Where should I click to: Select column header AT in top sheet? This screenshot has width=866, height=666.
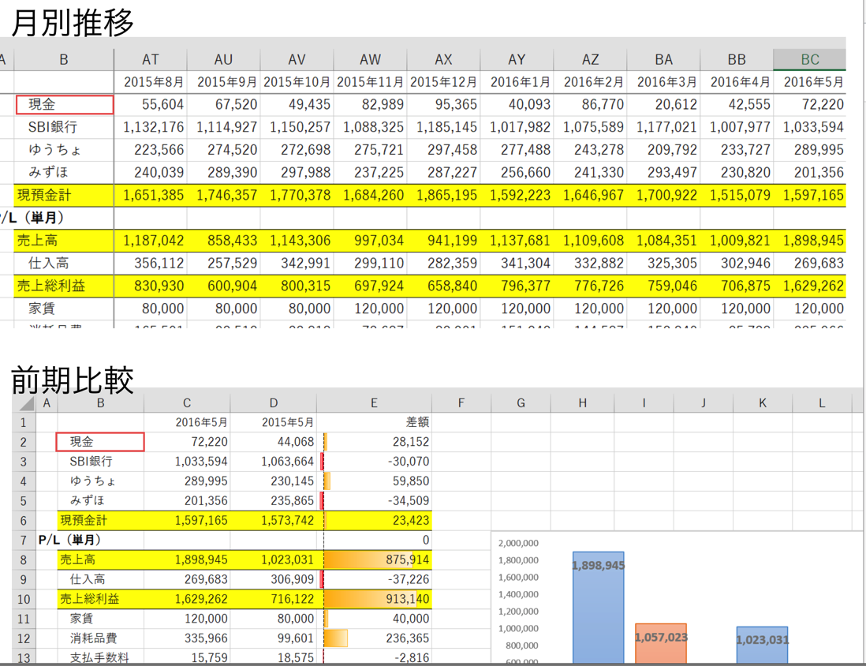tap(150, 60)
